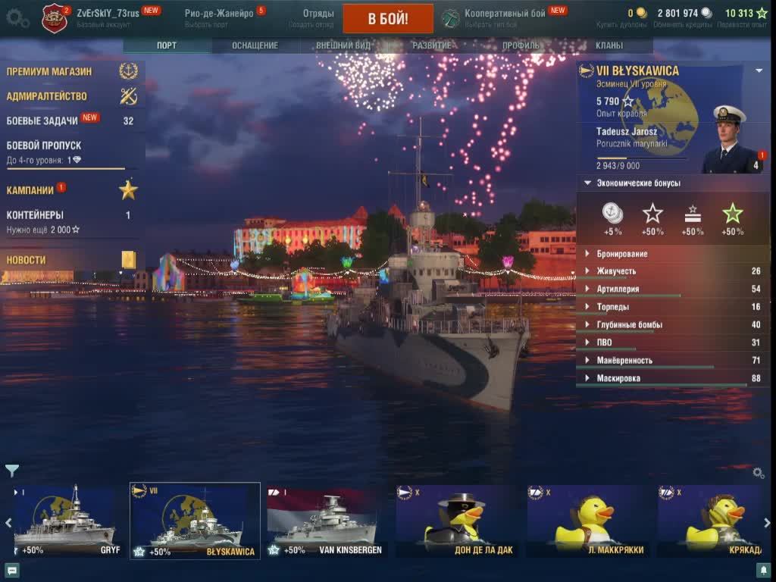Collapse the Economic bonuses section
776x582 pixels.
tap(587, 183)
